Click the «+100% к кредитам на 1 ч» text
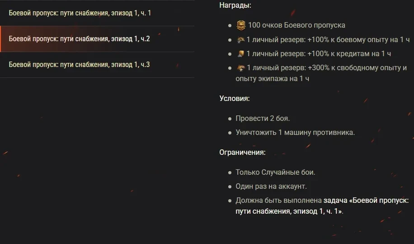Screen dimensions: 414x244 (349, 54)
